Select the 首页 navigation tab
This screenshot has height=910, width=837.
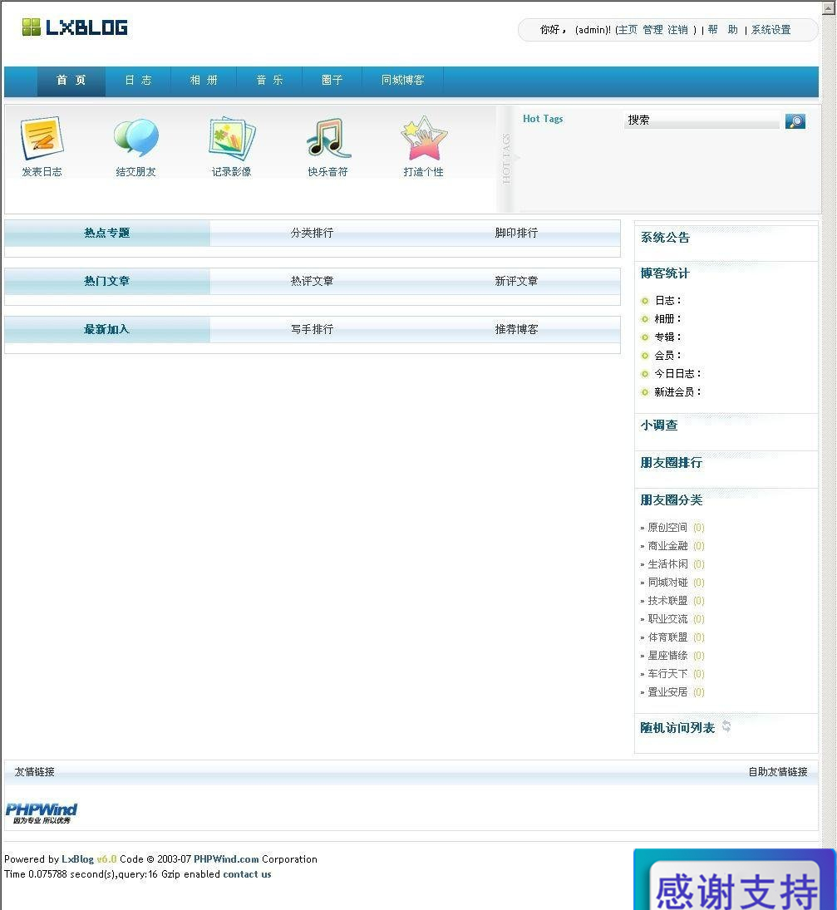[71, 80]
